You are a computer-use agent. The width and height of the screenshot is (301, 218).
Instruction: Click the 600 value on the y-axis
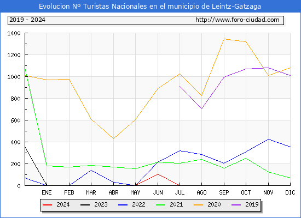(15, 120)
